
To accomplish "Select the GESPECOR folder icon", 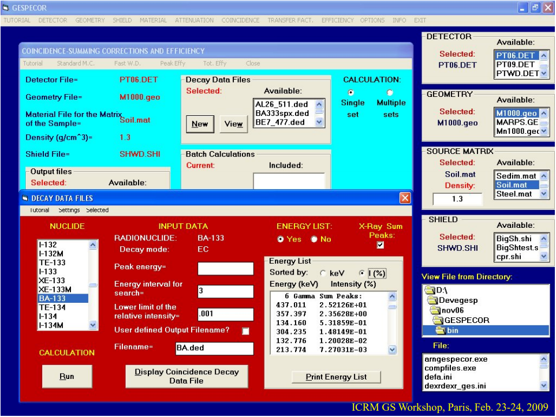I will point(437,320).
